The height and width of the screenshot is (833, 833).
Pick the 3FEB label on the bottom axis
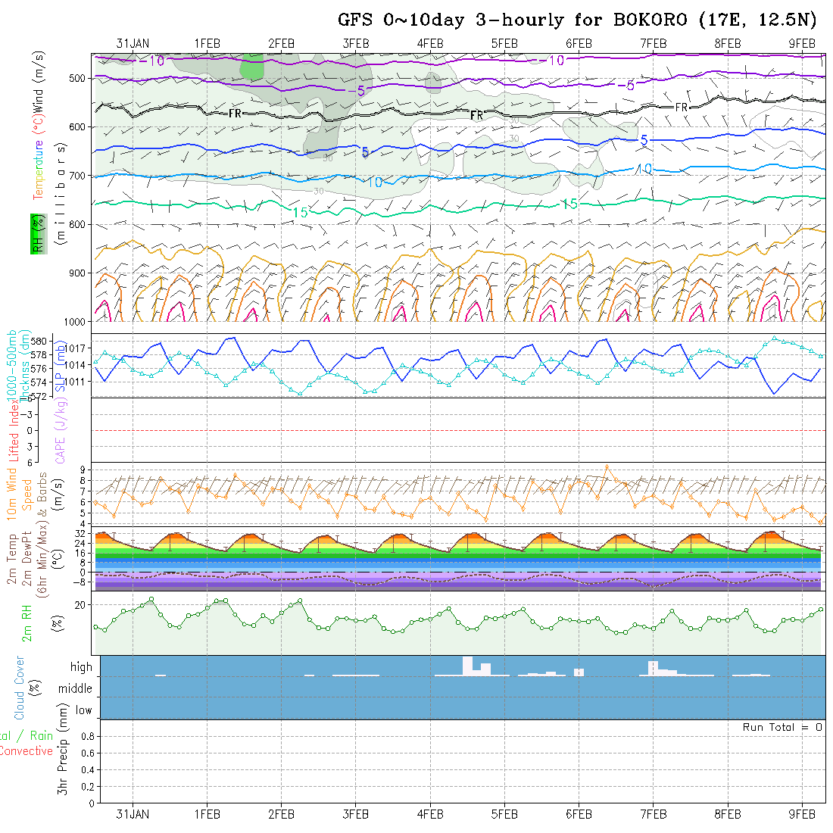pos(356,814)
